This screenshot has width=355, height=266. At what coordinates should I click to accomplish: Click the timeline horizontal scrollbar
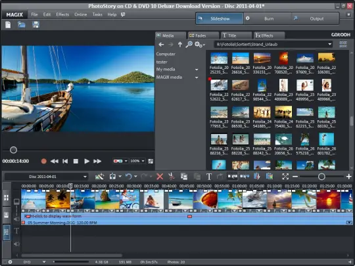click(72, 255)
